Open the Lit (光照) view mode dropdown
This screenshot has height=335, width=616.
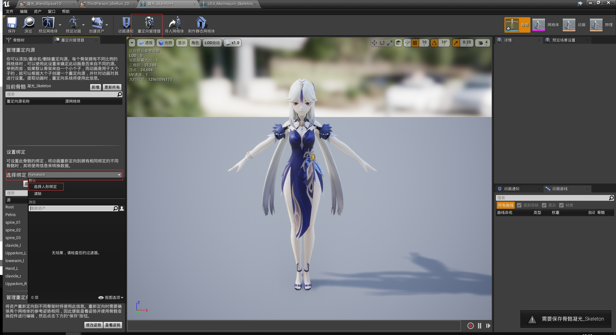tap(166, 43)
